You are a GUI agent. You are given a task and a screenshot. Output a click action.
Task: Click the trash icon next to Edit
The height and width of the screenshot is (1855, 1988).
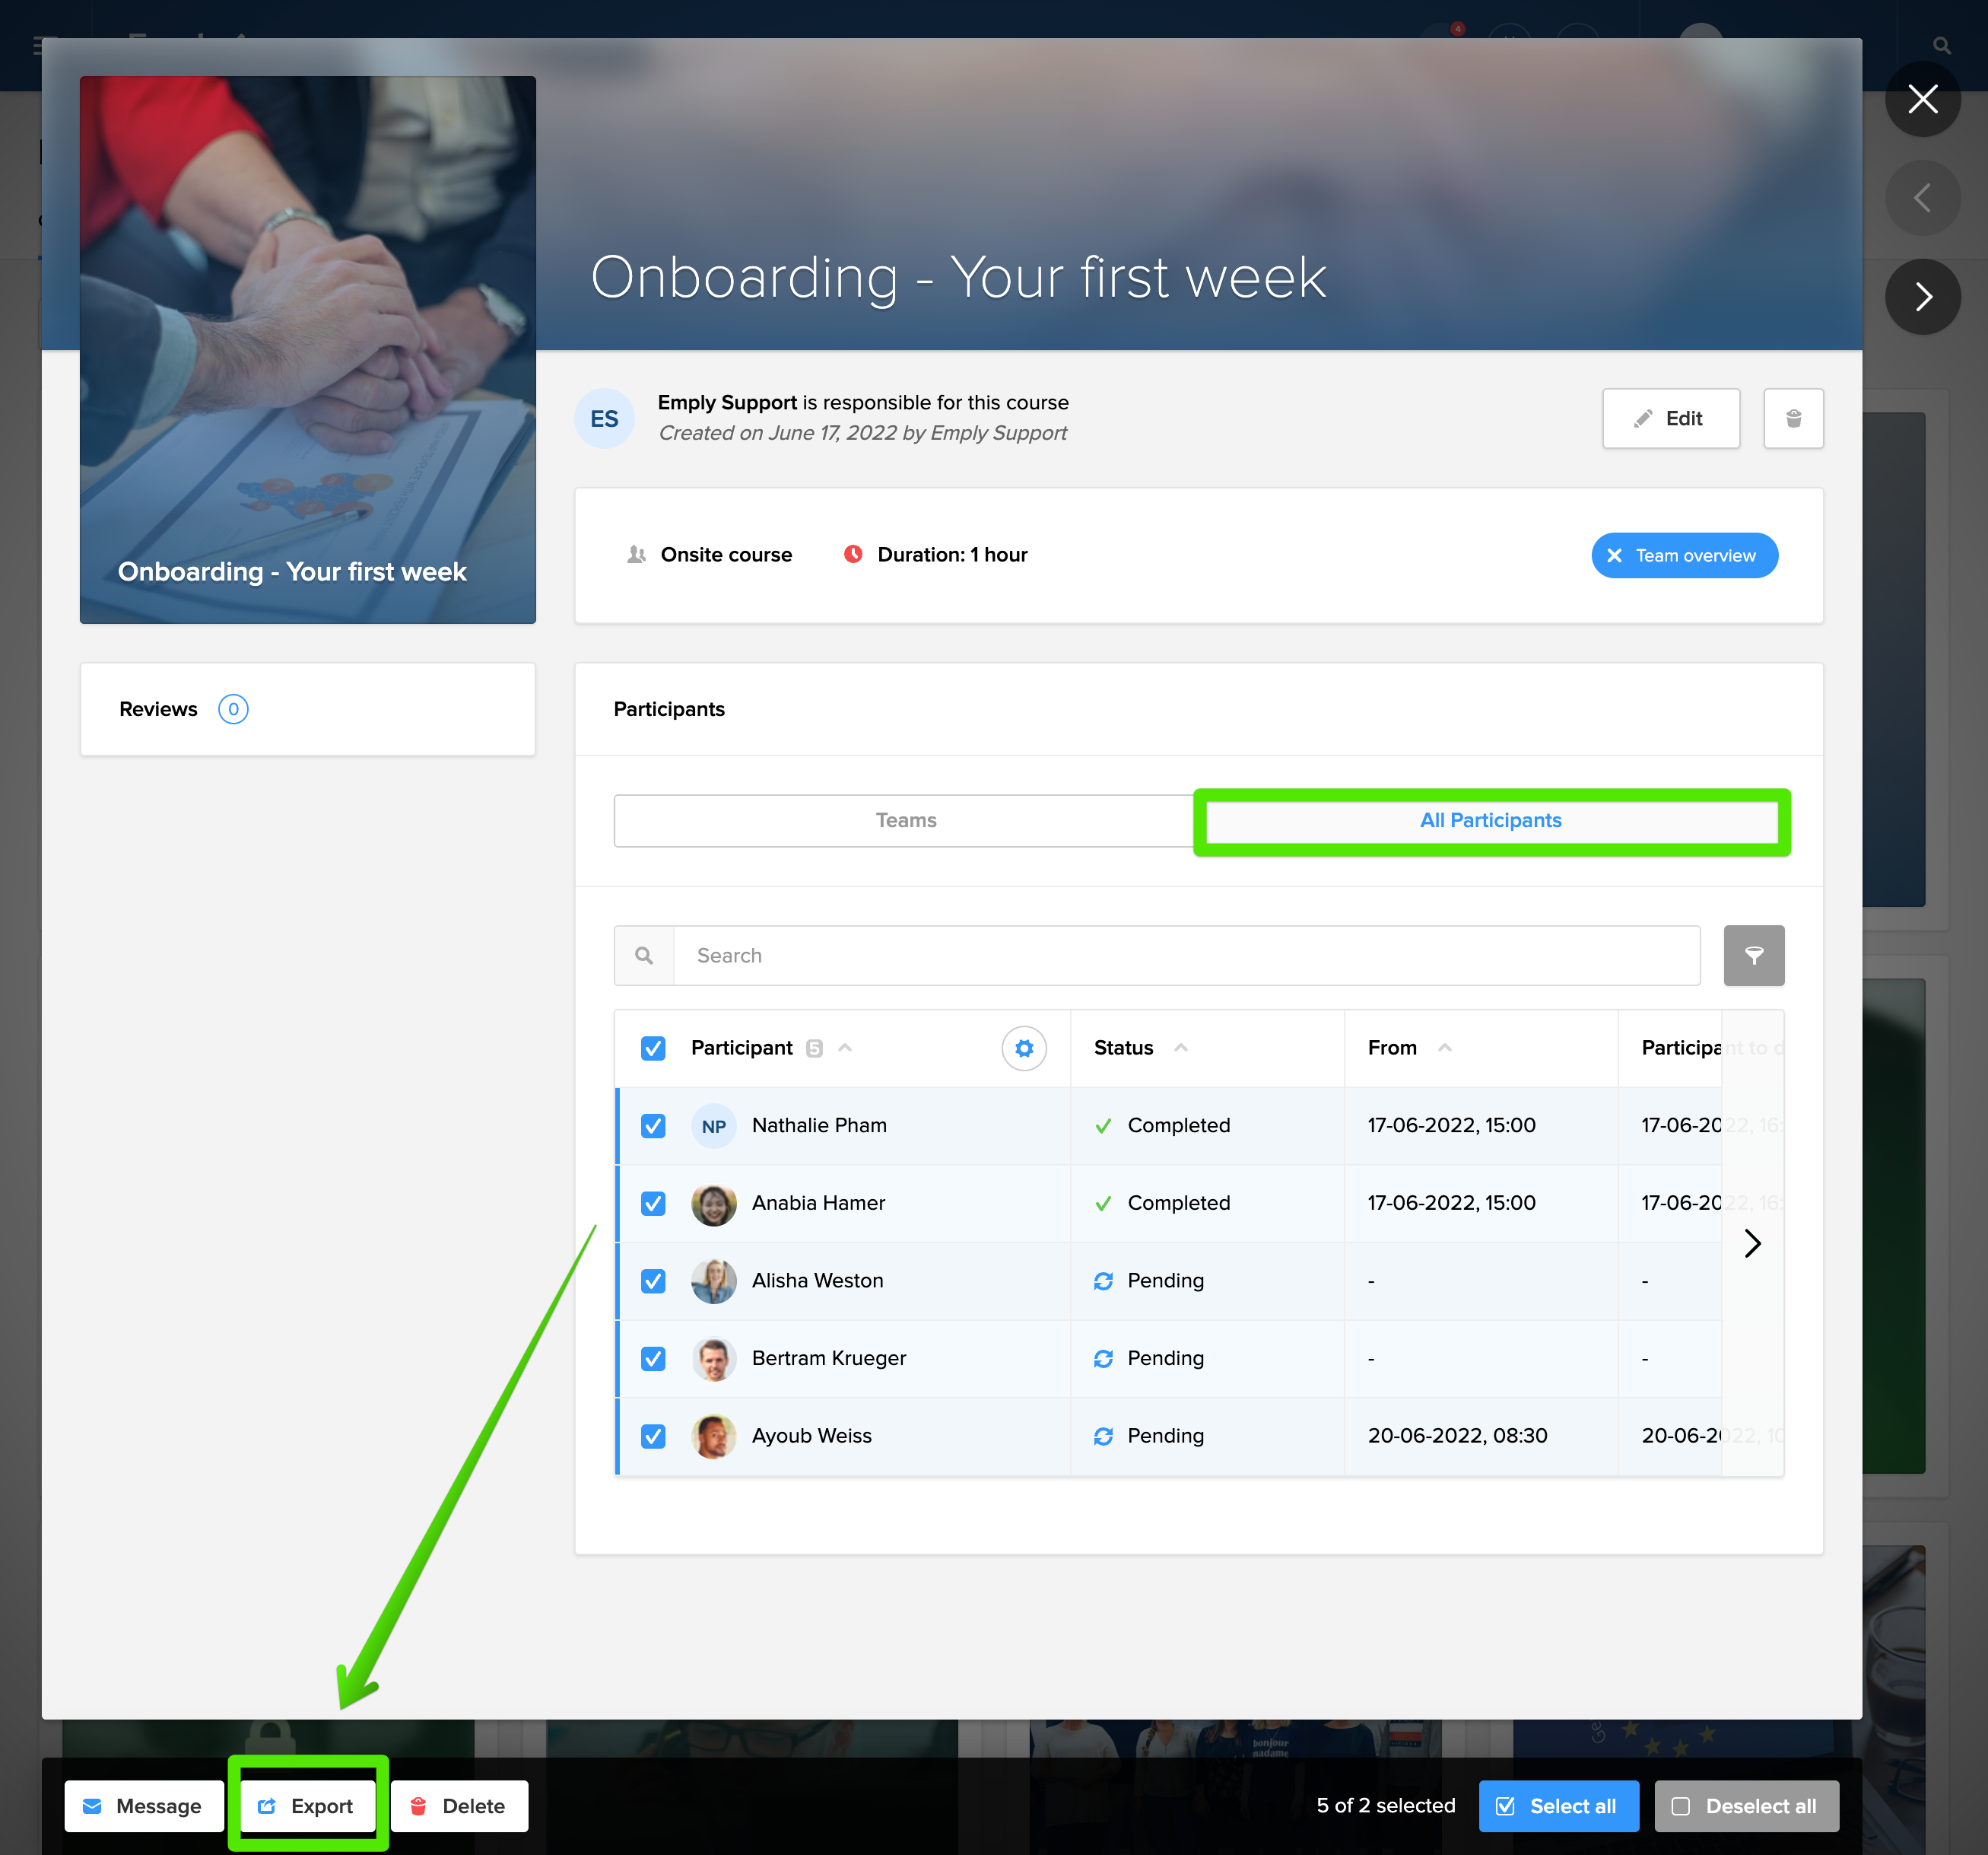coord(1793,418)
